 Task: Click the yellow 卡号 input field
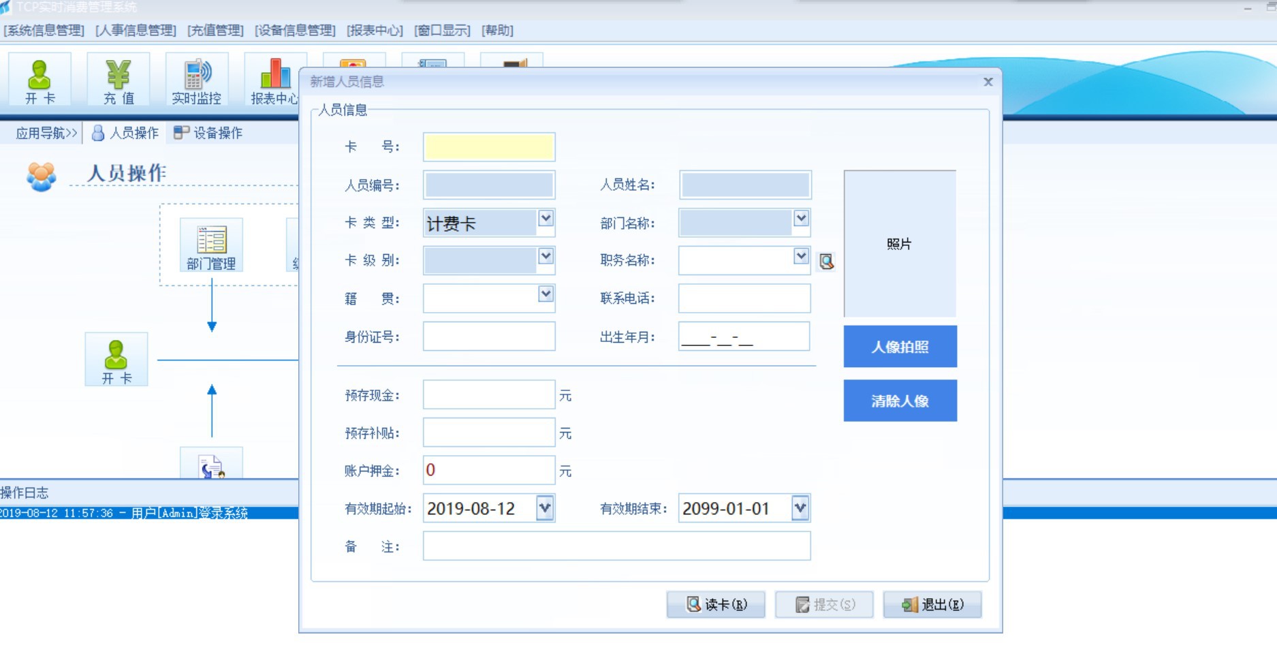coord(489,147)
